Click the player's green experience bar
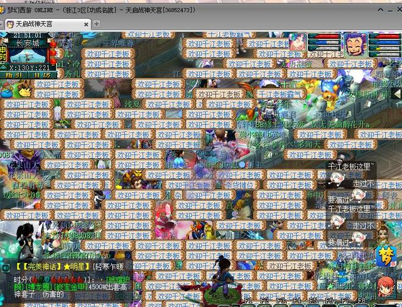The image size is (402, 307). [x=385, y=54]
